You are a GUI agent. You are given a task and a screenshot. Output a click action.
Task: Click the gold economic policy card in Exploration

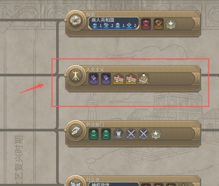[x=159, y=24]
